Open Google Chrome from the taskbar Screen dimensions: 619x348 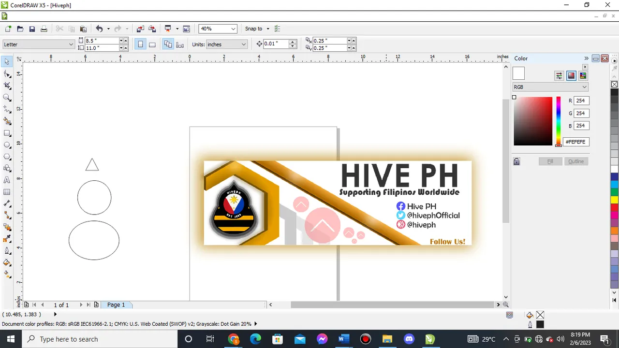[234, 339]
